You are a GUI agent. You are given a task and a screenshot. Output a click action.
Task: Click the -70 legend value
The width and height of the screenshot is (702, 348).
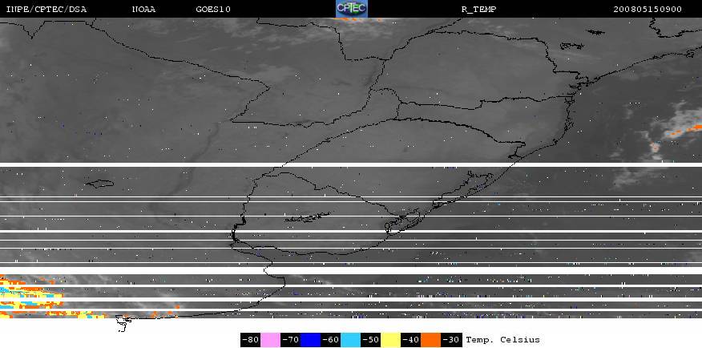(291, 340)
